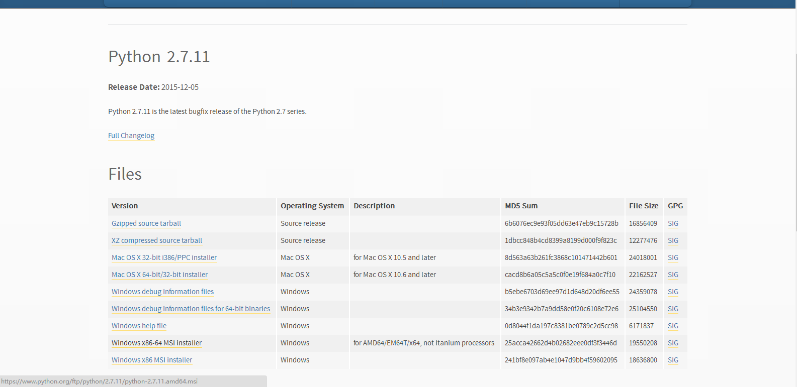Open SIG for Mac 64-bit/32-bit installer

coord(673,275)
